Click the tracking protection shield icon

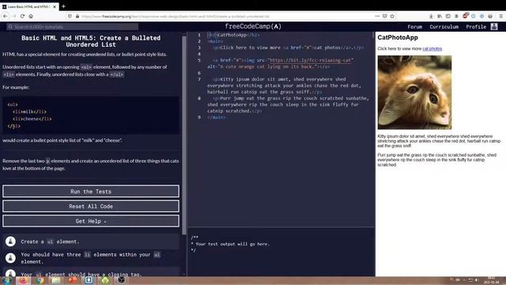point(70,16)
